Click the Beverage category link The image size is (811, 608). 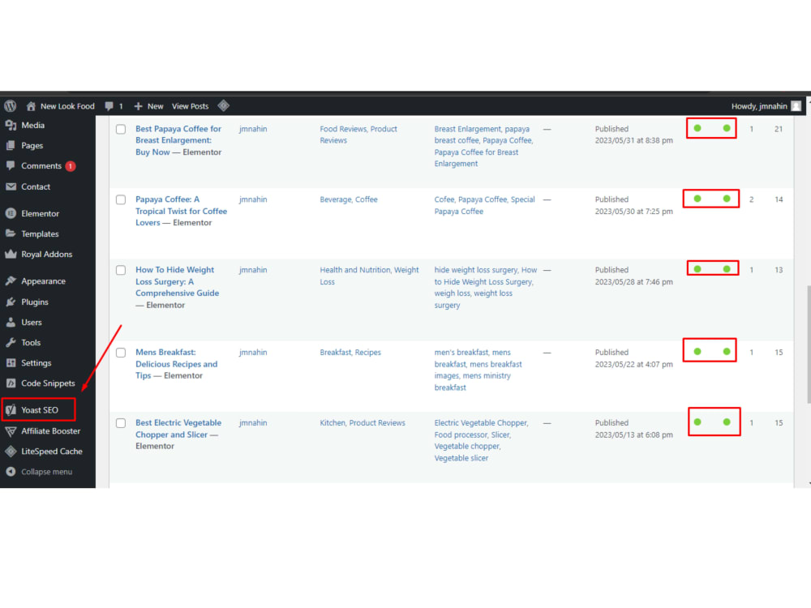pos(335,199)
